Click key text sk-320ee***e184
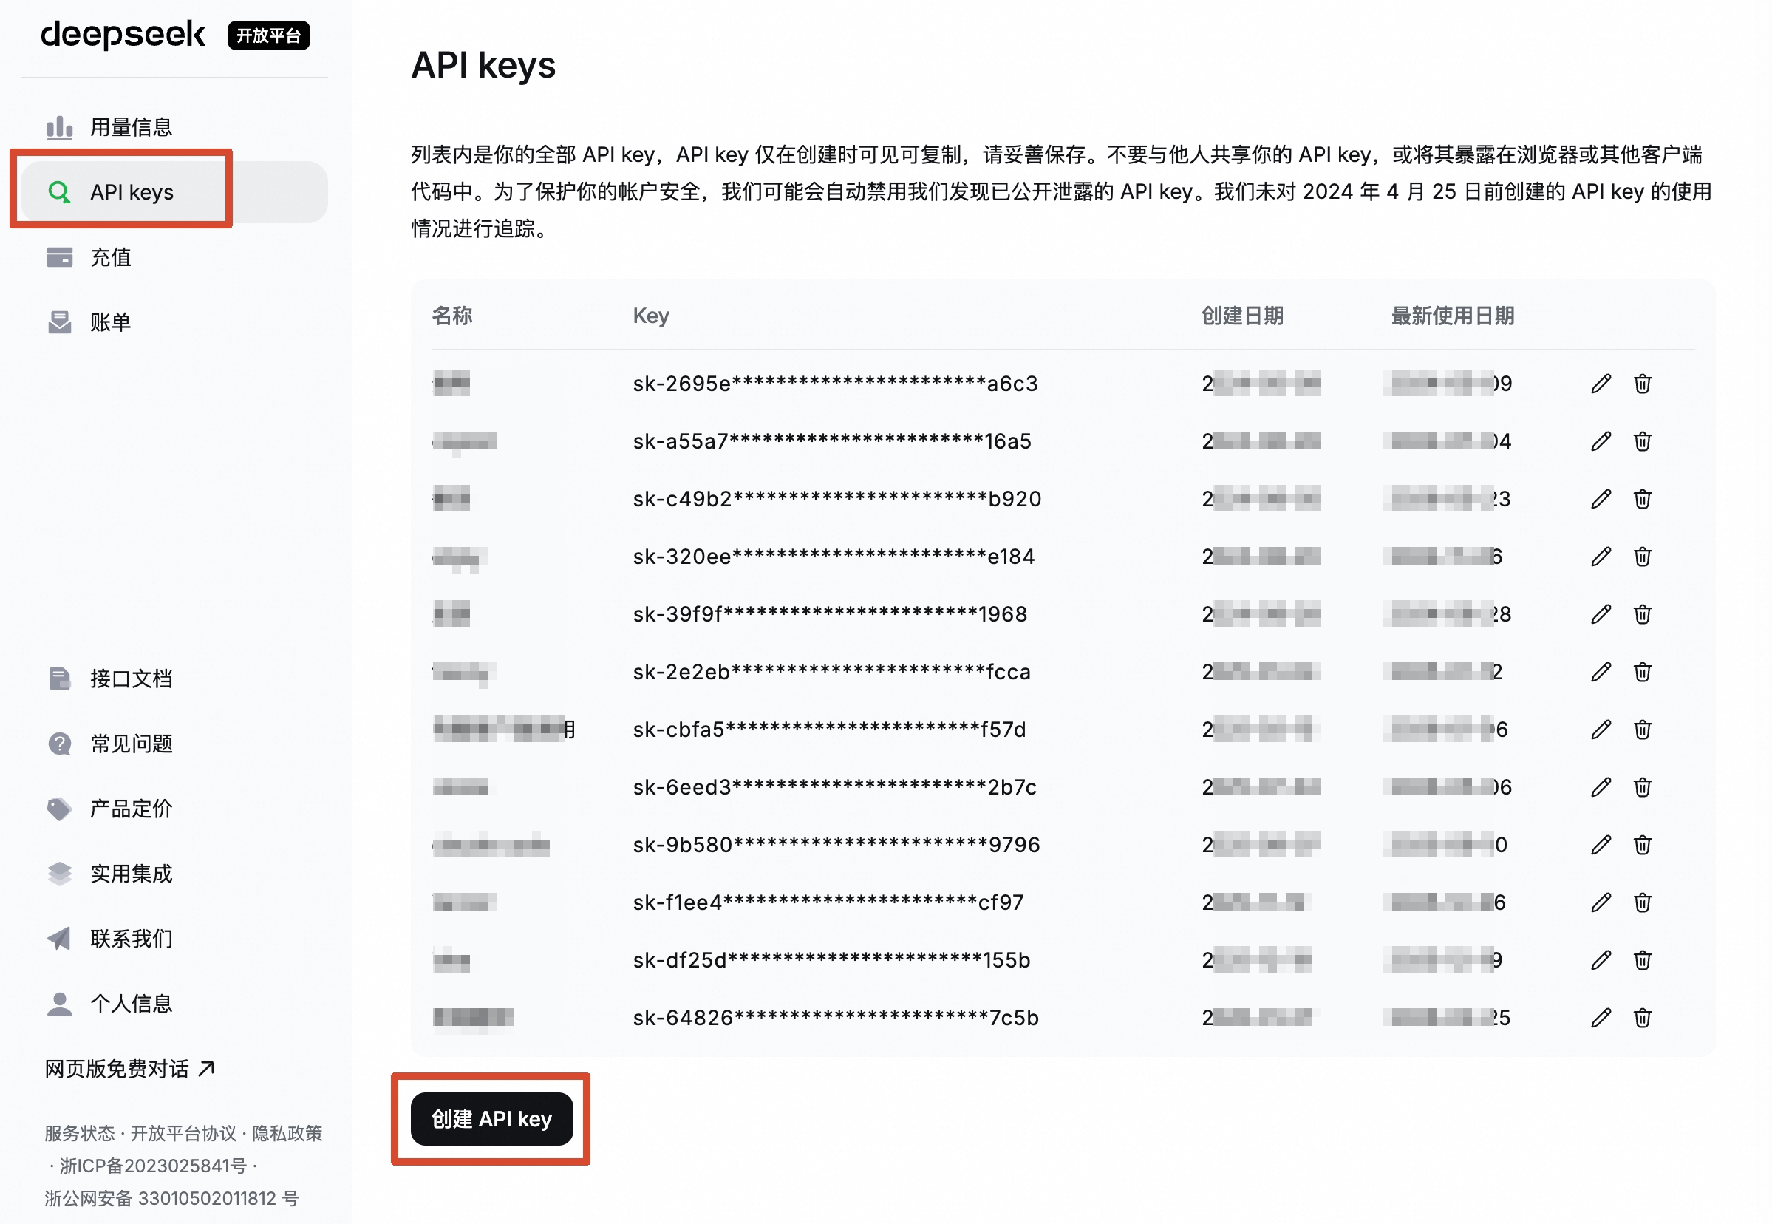This screenshot has width=1772, height=1224. pyautogui.click(x=834, y=556)
